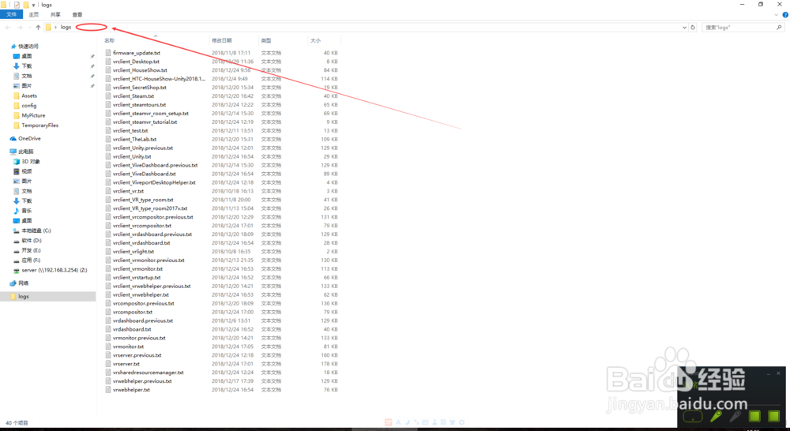
Task: Select file vrclient_Steam.txt
Action: click(x=134, y=96)
